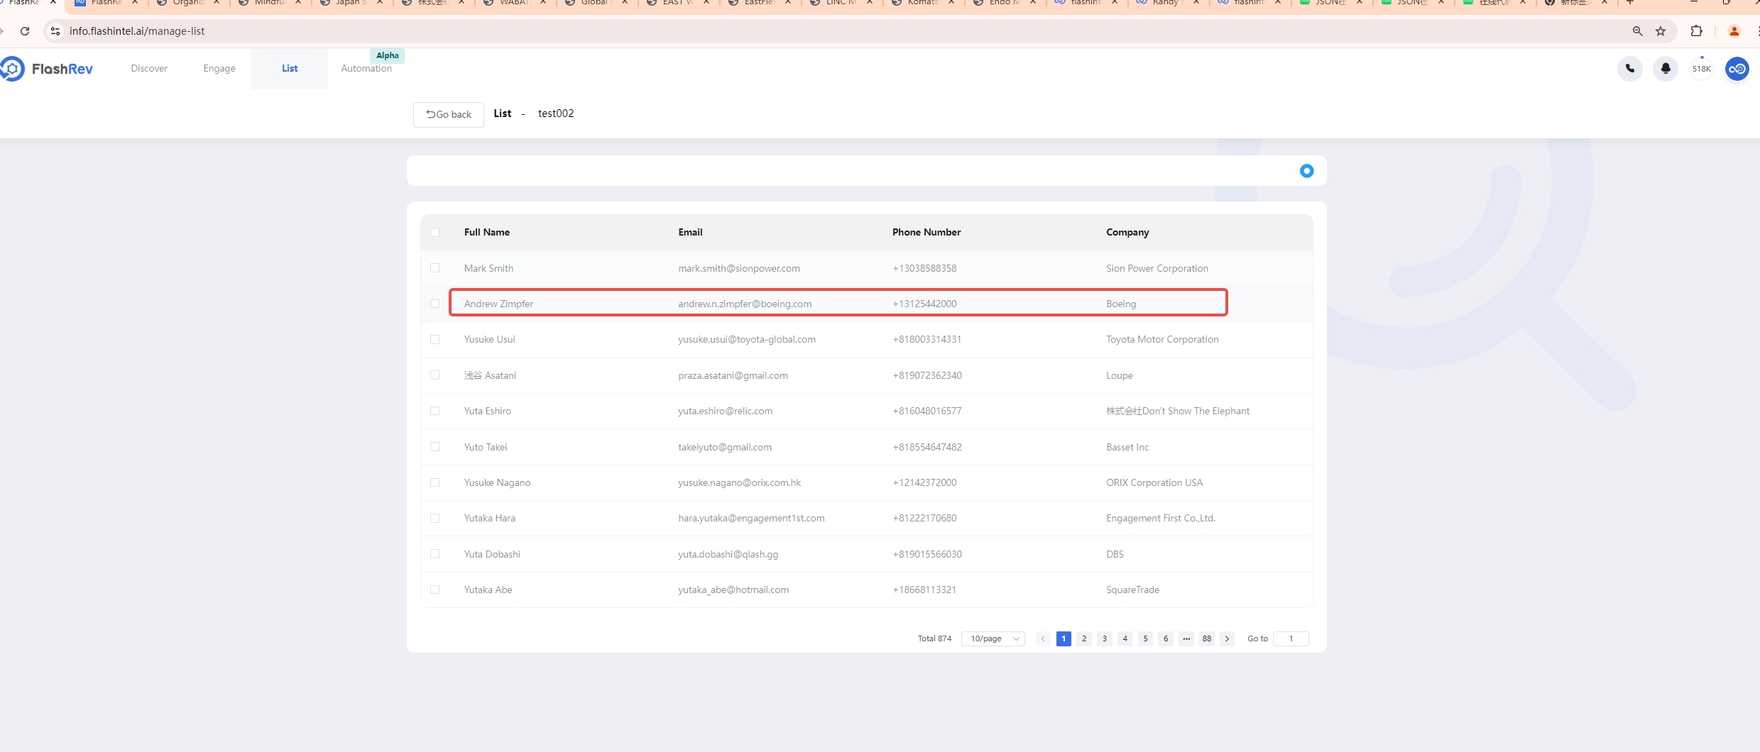The image size is (1760, 752).
Task: Open the 10/page size dropdown
Action: pyautogui.click(x=993, y=638)
